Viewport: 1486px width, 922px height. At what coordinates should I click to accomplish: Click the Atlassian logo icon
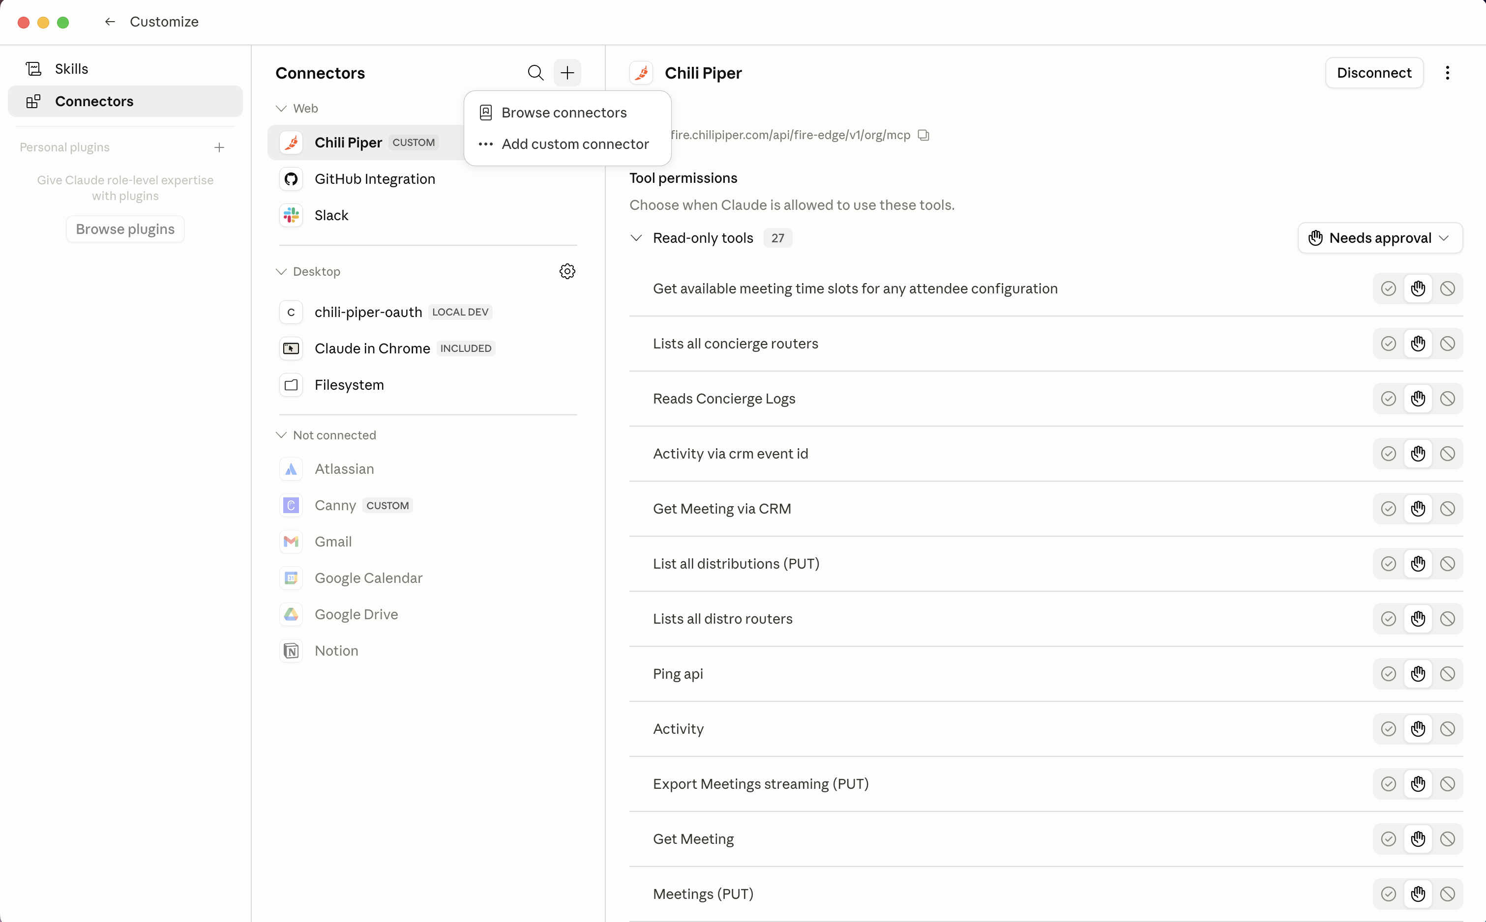[291, 469]
